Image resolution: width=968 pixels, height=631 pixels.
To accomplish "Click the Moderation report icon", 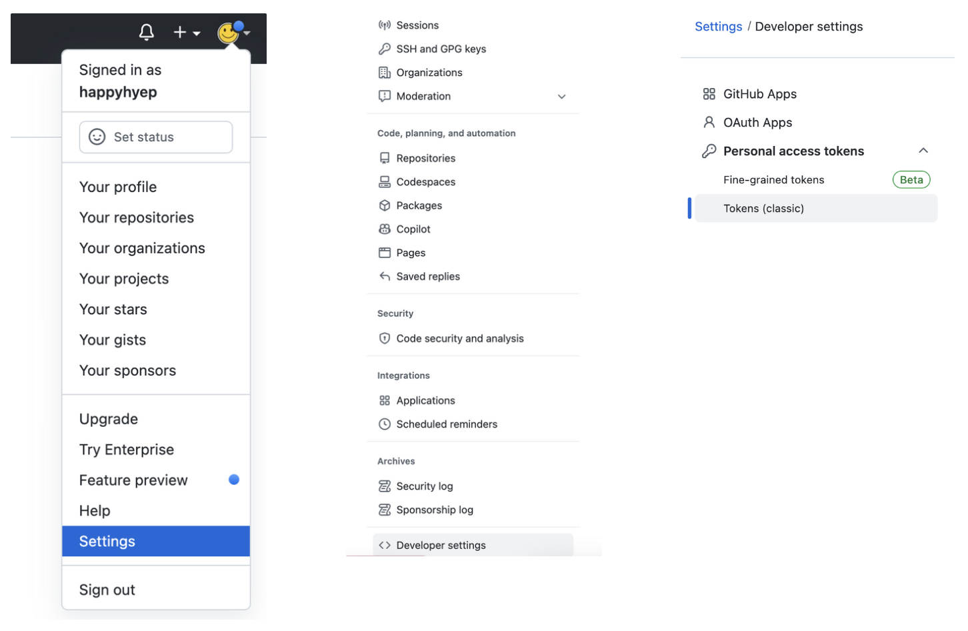I will [385, 96].
